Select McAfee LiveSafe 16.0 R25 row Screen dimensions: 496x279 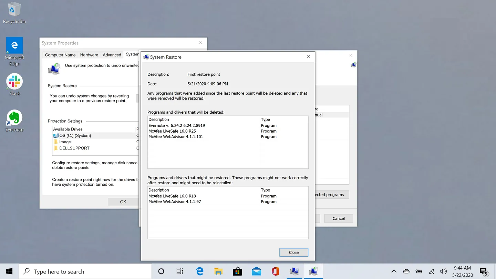click(228, 131)
